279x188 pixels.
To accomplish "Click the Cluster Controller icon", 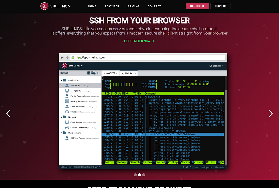I will point(67,128).
